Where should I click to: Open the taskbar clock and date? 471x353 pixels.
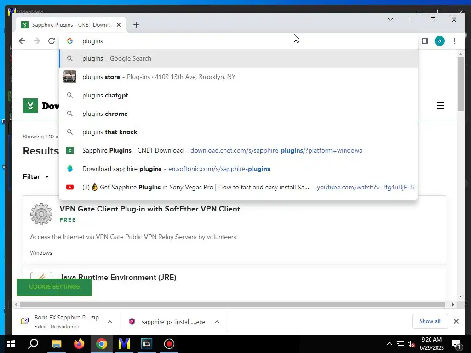point(431,344)
